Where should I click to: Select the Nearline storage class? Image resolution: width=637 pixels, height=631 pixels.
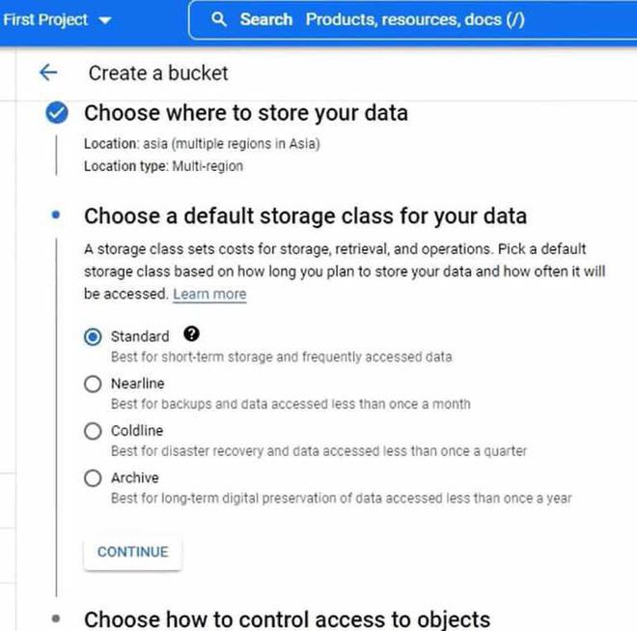click(93, 384)
